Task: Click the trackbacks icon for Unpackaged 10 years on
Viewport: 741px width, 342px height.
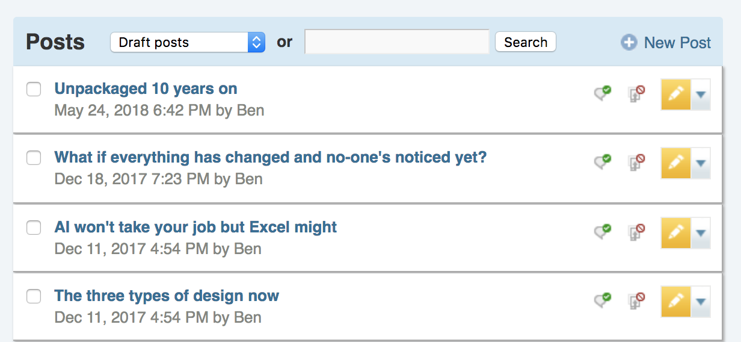Action: coord(636,93)
